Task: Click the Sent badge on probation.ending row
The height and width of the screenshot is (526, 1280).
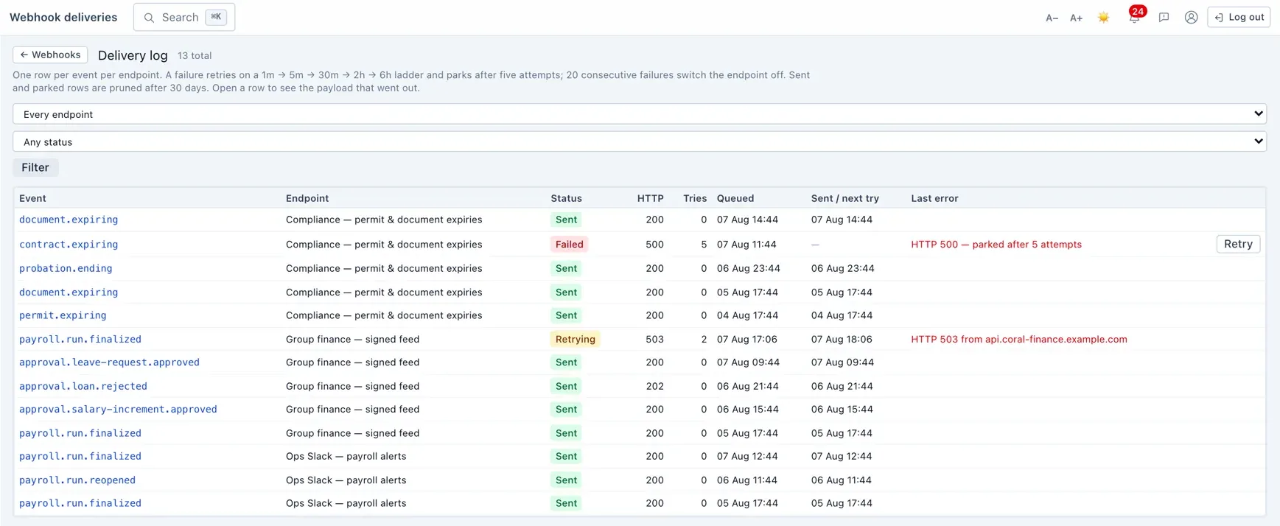Action: click(566, 268)
